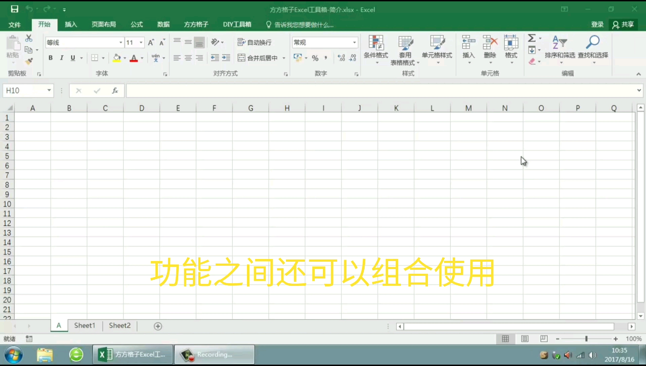Open the font name dropdown
The width and height of the screenshot is (646, 366).
coord(120,42)
